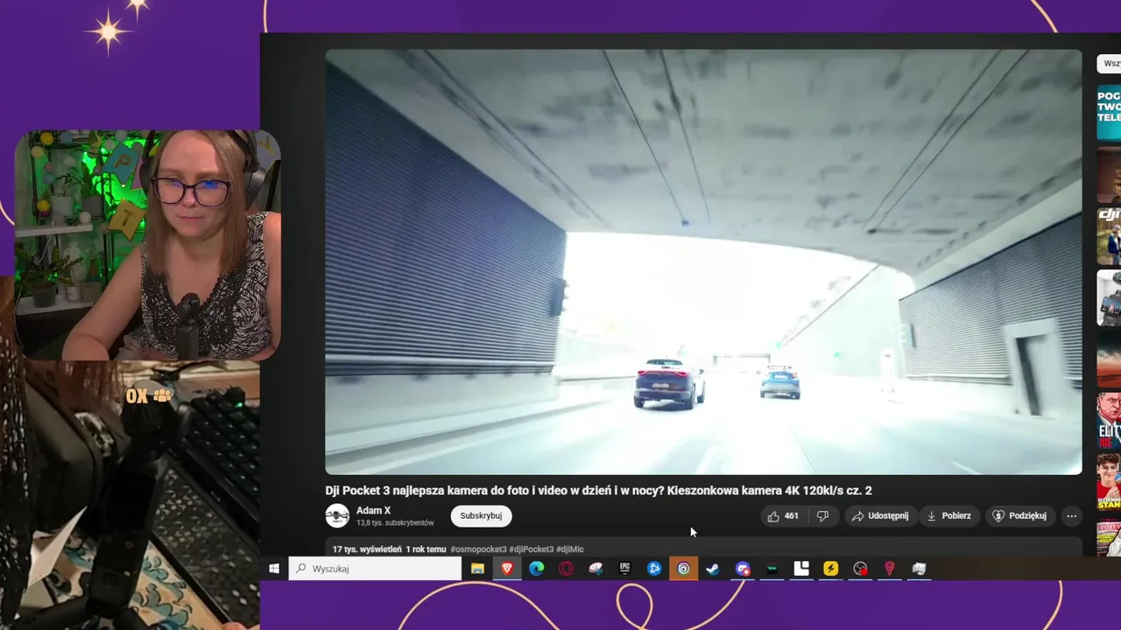The height and width of the screenshot is (630, 1121).
Task: Click the 17 tys. wyświetleń description text
Action: (367, 549)
